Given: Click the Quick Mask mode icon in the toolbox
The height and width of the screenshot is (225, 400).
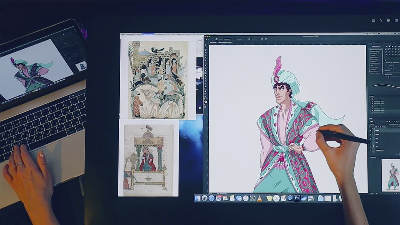Looking at the screenshot, I should pyautogui.click(x=205, y=105).
